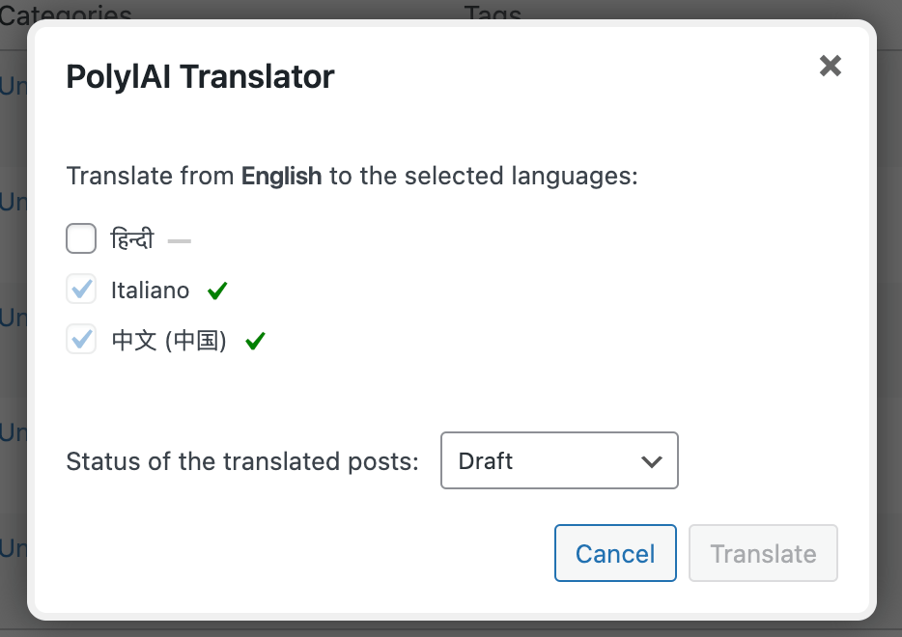Click the PolylAI Translator heading
Screen dimensions: 902x637
pos(200,76)
